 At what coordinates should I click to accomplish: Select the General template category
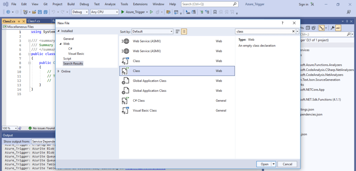click(68, 39)
